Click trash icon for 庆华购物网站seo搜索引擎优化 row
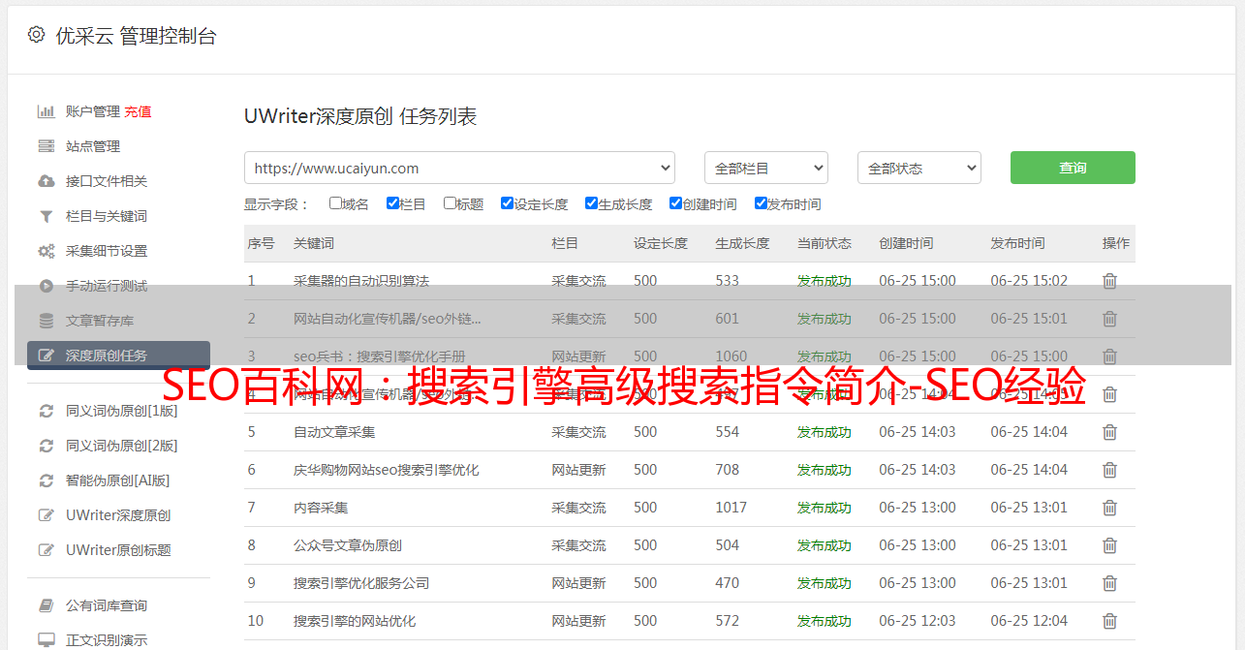 [1110, 470]
